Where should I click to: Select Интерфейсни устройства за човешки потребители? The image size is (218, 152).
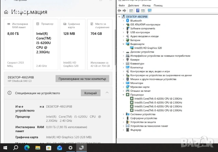(160, 56)
